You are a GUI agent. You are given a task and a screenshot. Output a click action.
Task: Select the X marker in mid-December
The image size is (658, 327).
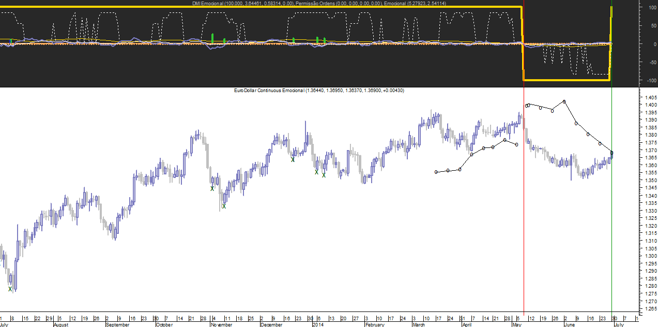tap(293, 159)
